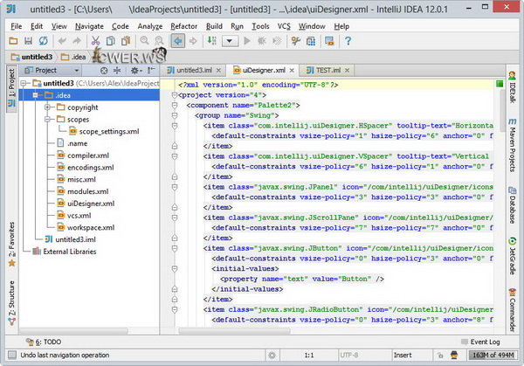Viewport: 524px width, 366px height.
Task: Click the Debug bug icon
Action: [x=262, y=41]
